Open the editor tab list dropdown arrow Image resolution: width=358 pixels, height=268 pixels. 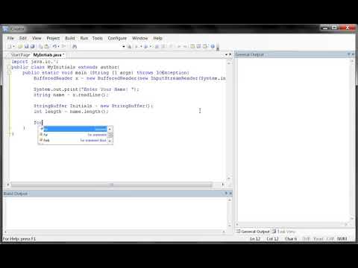click(226, 54)
